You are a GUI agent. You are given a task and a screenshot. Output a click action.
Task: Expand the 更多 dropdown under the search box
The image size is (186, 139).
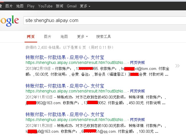(x=82, y=37)
